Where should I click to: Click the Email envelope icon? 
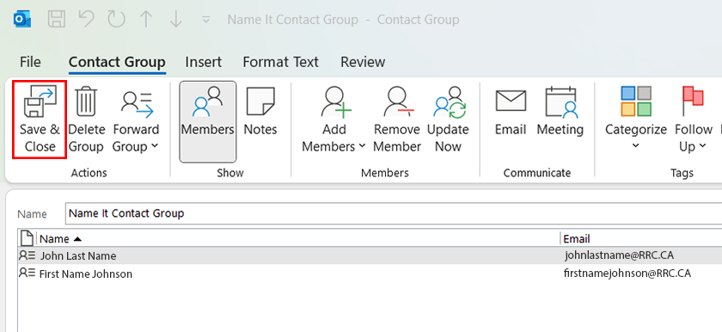click(x=511, y=101)
